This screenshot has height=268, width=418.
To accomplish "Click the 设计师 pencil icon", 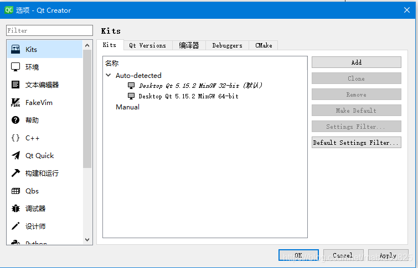I will (16, 226).
